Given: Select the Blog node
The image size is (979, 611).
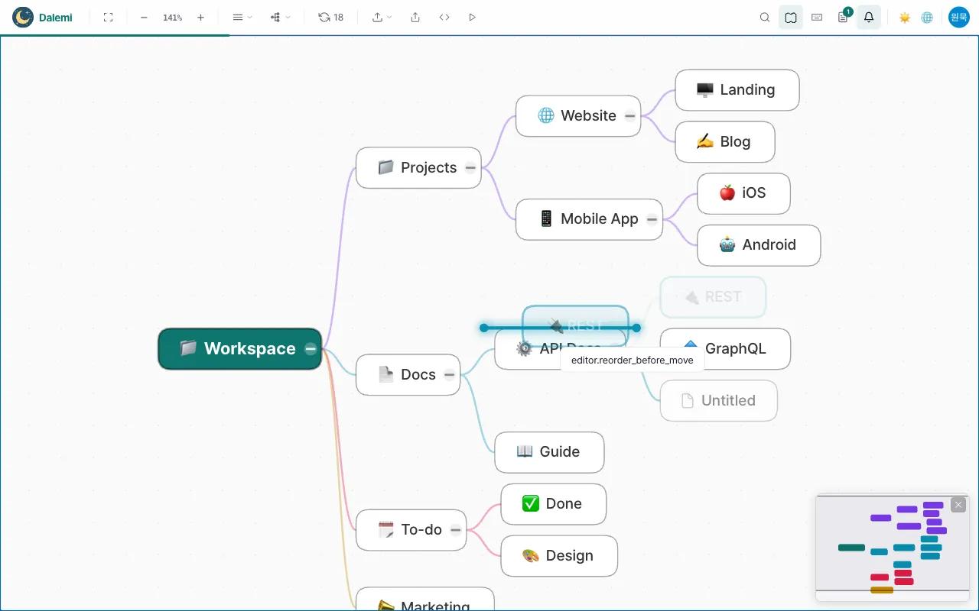Looking at the screenshot, I should click(x=725, y=142).
